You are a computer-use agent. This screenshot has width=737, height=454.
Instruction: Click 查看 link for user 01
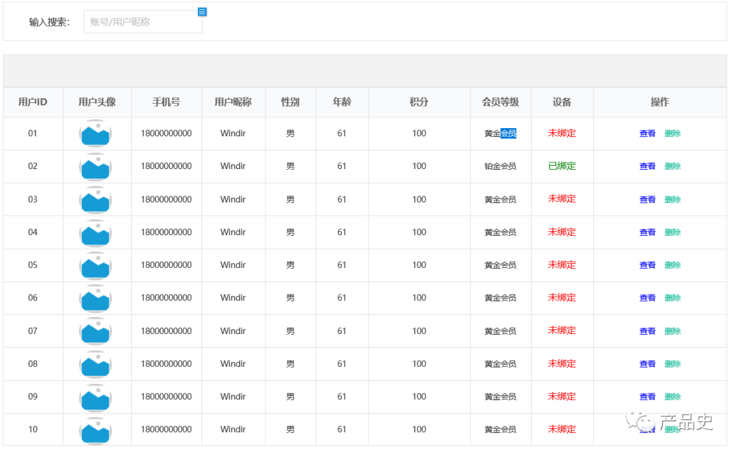647,134
